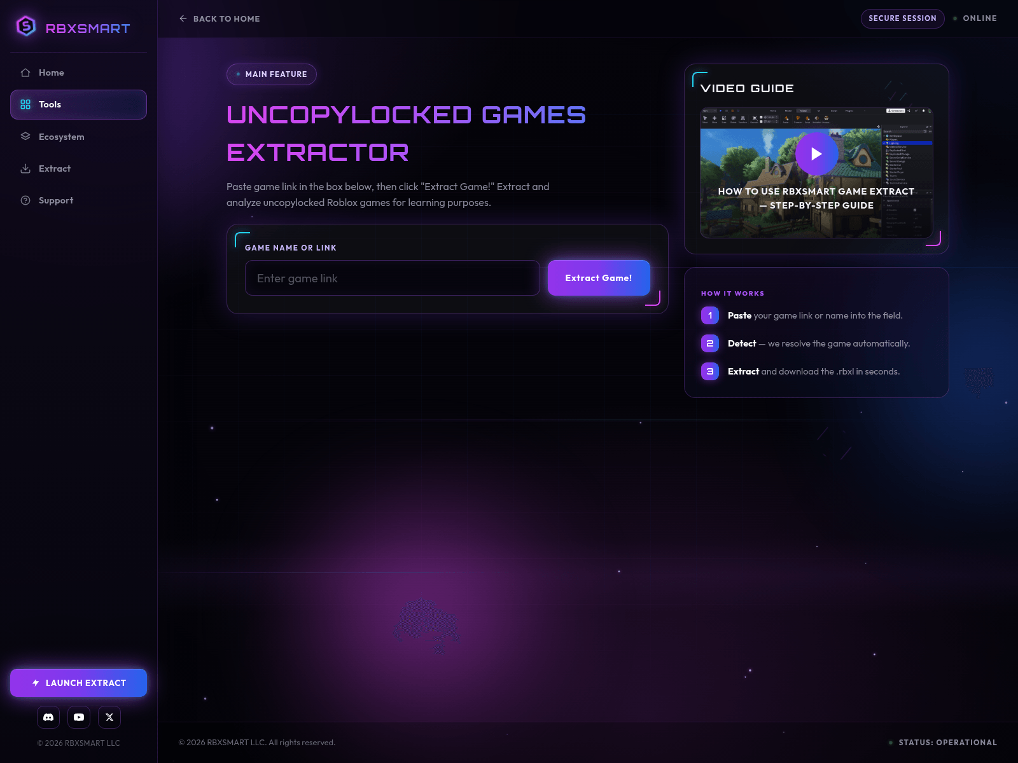Screen dimensions: 1018x763
Task: Play the video guide
Action: (x=816, y=154)
